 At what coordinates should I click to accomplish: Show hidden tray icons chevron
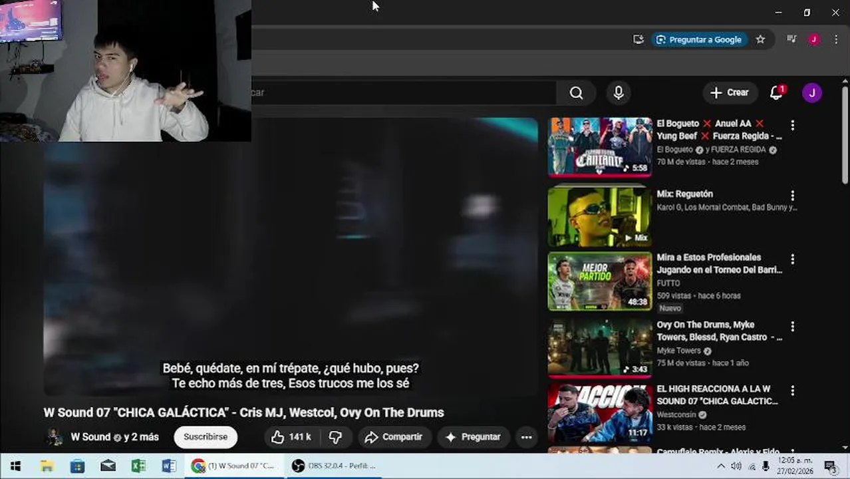(721, 466)
